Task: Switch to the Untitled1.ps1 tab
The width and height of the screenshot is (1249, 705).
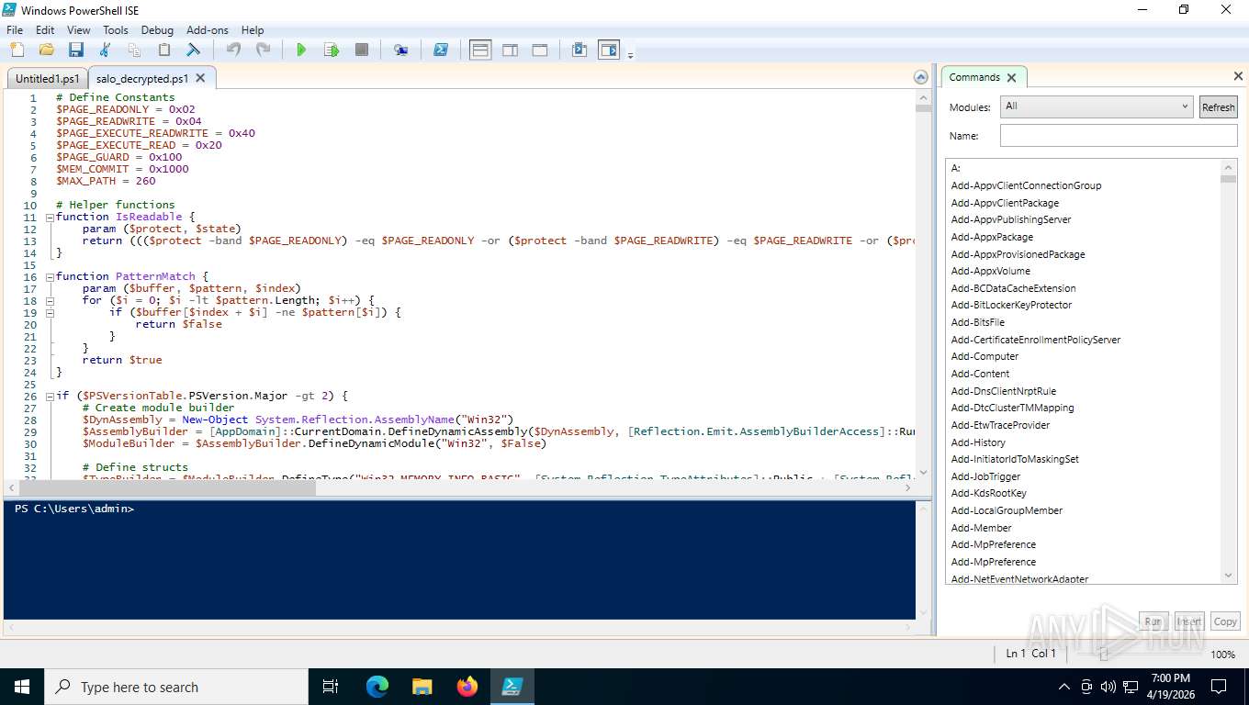Action: 48,78
